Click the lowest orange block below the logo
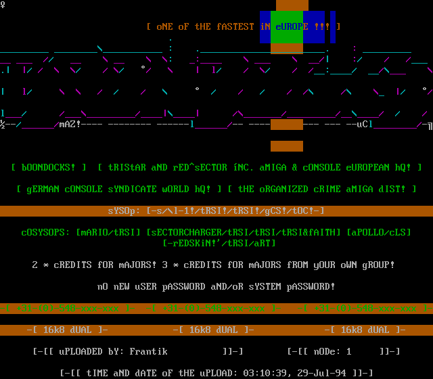The width and height of the screenshot is (433, 379). click(x=287, y=146)
